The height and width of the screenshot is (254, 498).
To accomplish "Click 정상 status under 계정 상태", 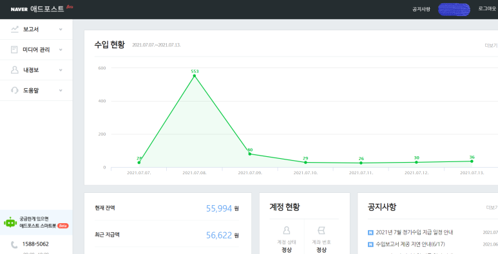I will coord(287,250).
